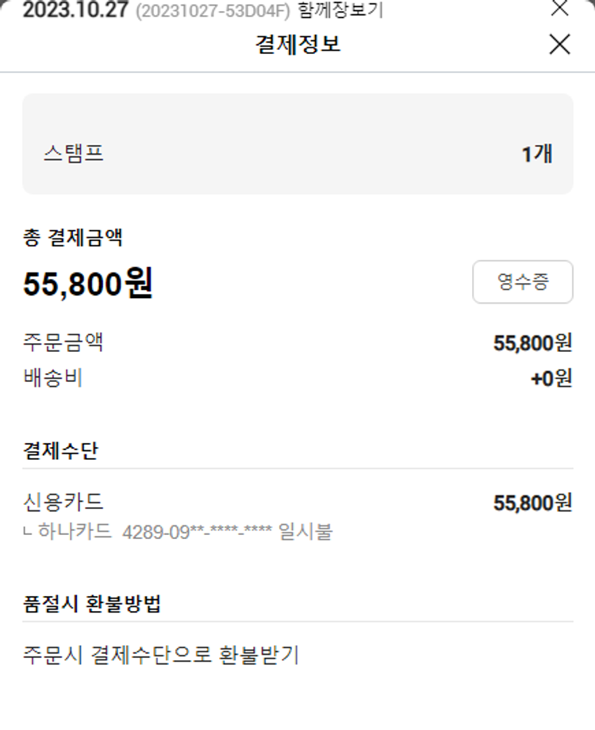Screen dimensions: 595x730
Task: Click the 주문금액 label
Action: pyautogui.click(x=63, y=343)
